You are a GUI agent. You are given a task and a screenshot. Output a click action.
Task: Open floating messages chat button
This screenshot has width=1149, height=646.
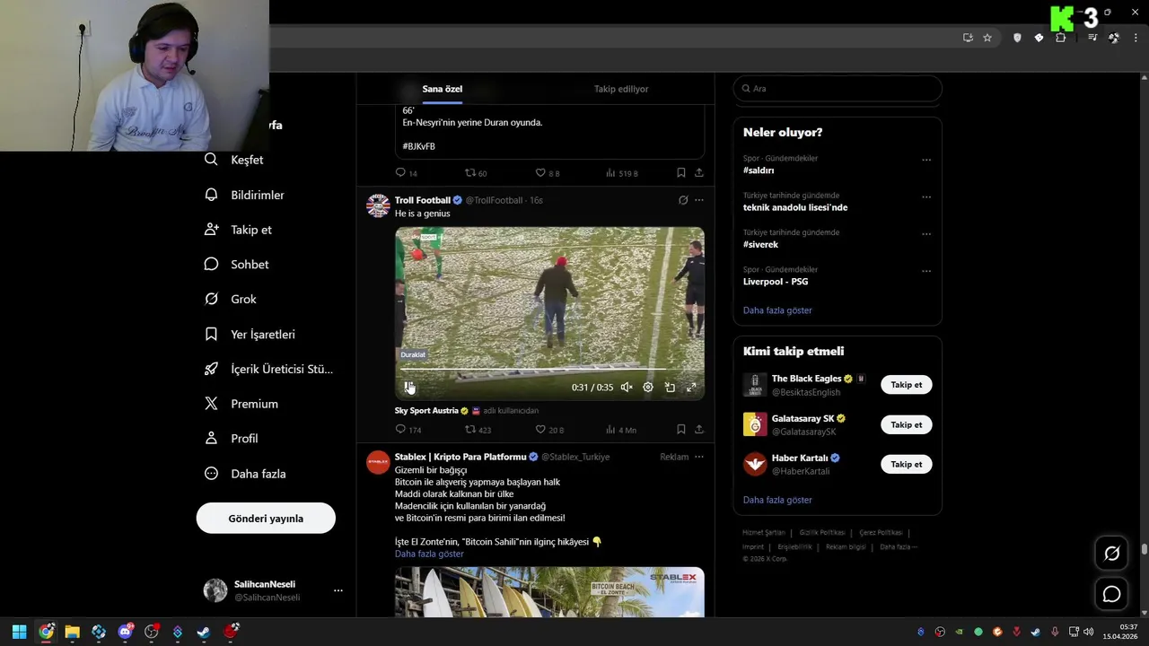coord(1111,594)
